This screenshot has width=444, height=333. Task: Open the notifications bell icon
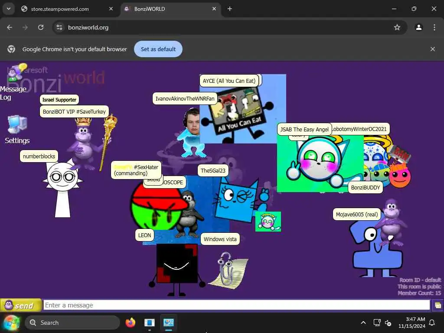432,323
